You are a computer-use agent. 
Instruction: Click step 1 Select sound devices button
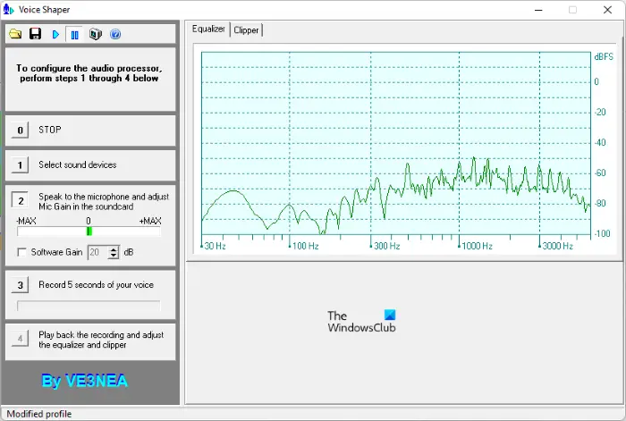pyautogui.click(x=20, y=164)
